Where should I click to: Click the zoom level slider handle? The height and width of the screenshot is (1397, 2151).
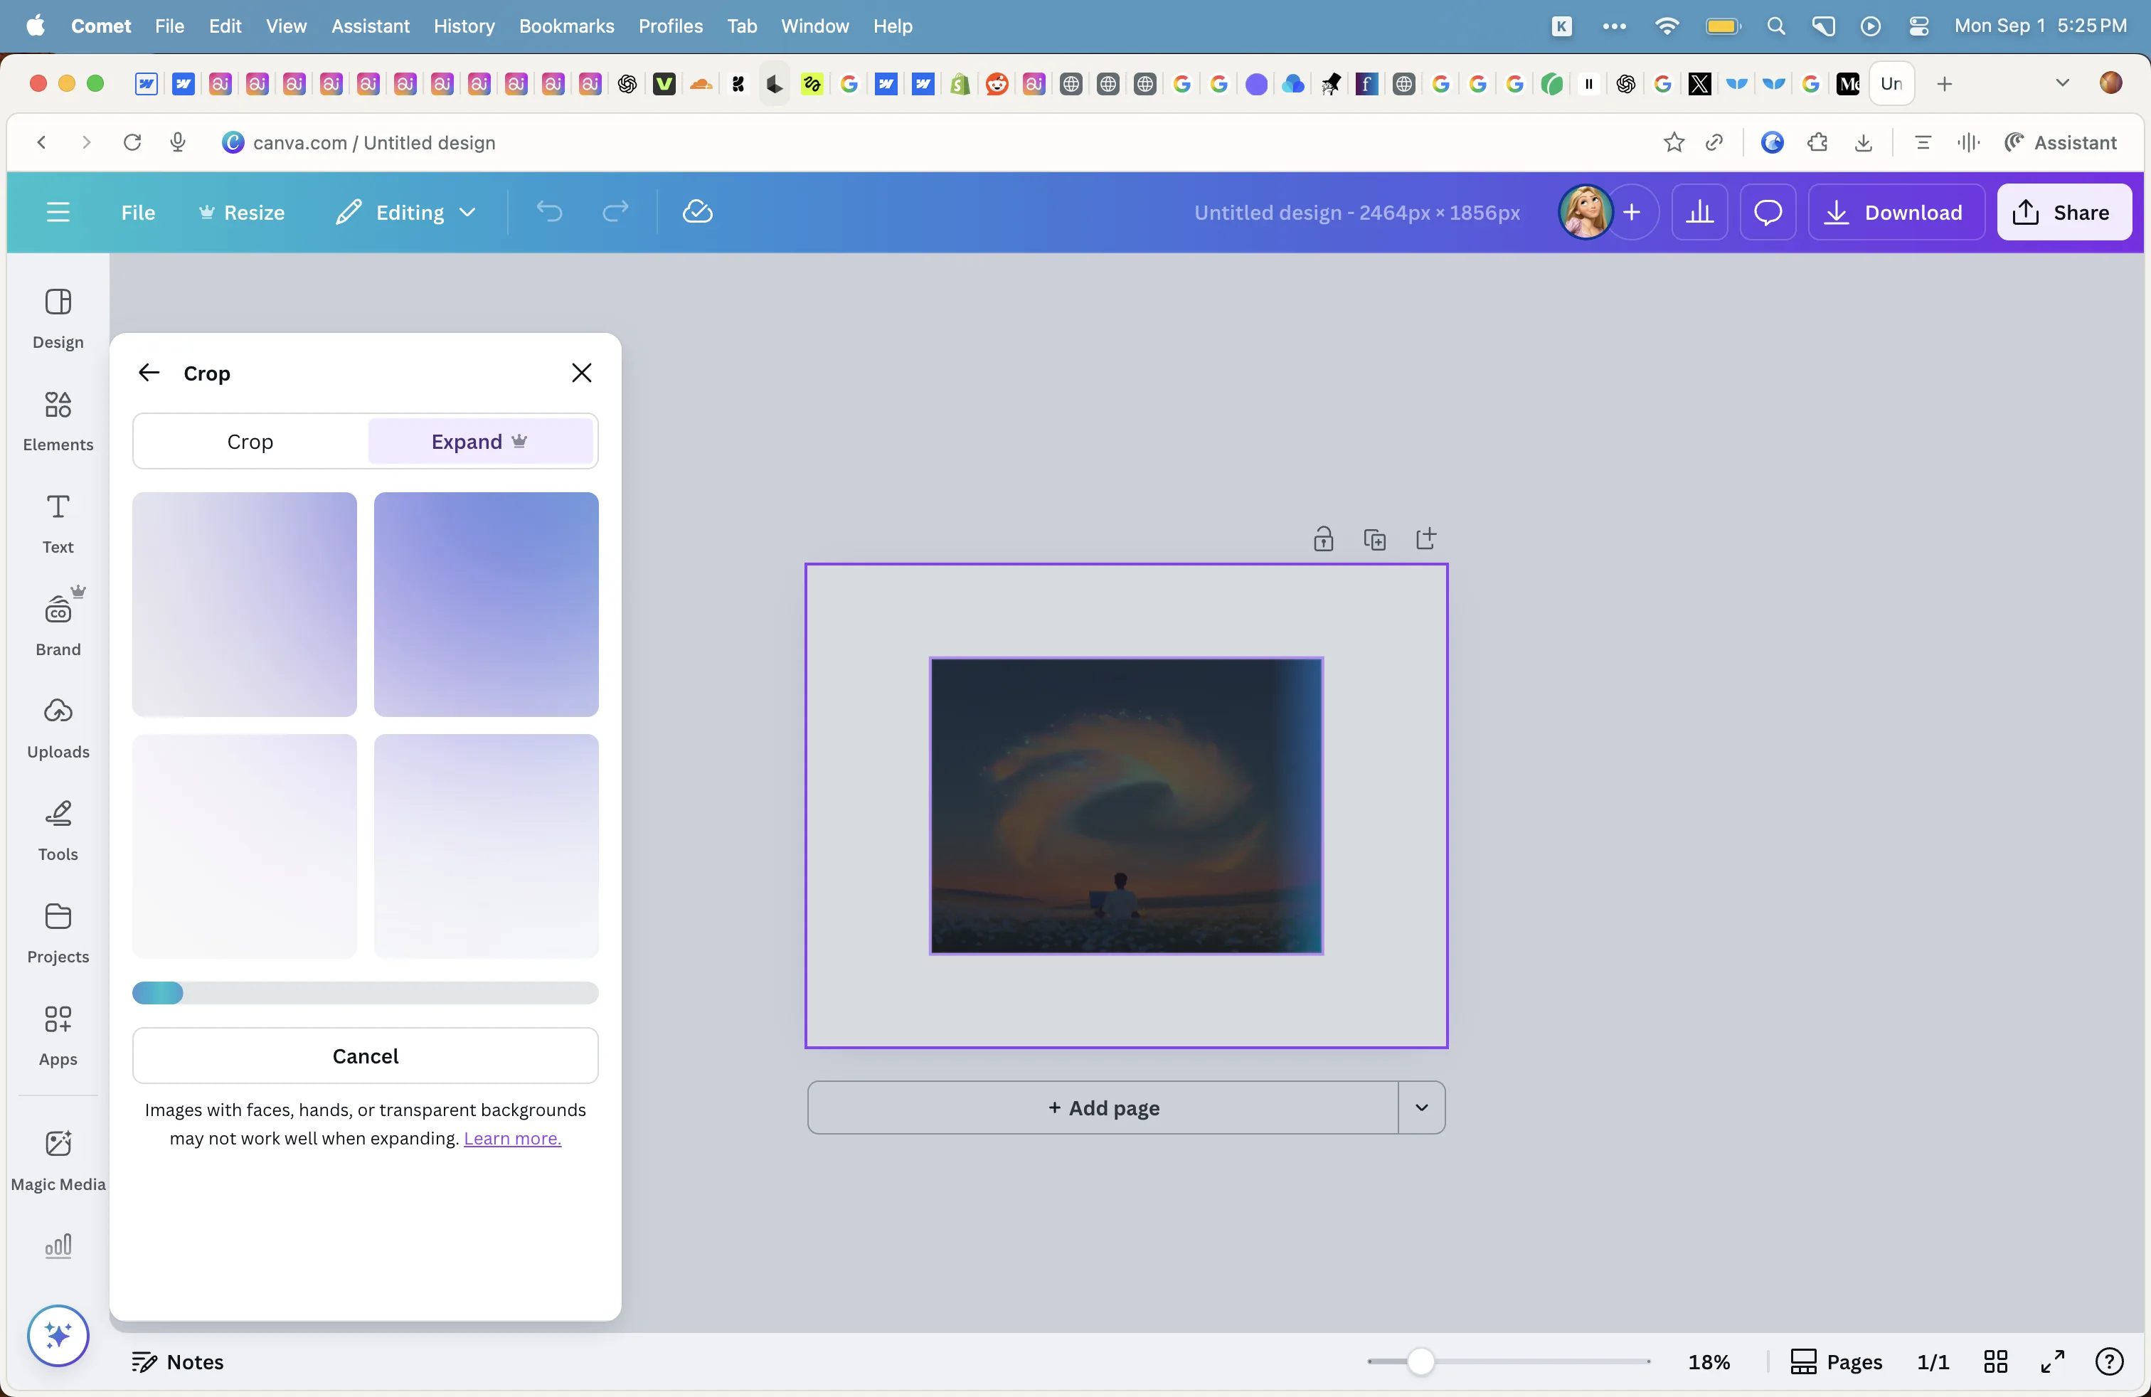click(x=1420, y=1361)
